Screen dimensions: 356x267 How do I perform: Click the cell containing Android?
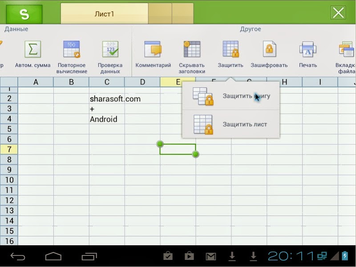point(107,119)
